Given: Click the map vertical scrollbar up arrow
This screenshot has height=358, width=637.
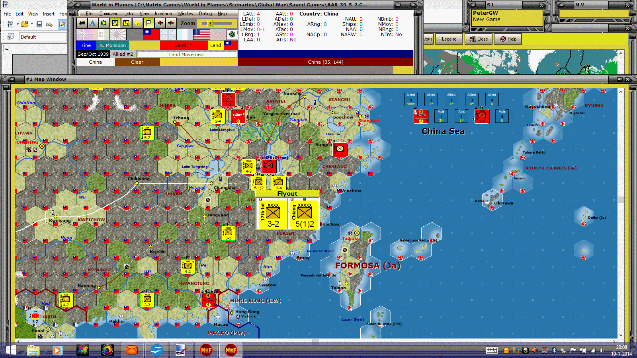Looking at the screenshot, I should pos(621,91).
